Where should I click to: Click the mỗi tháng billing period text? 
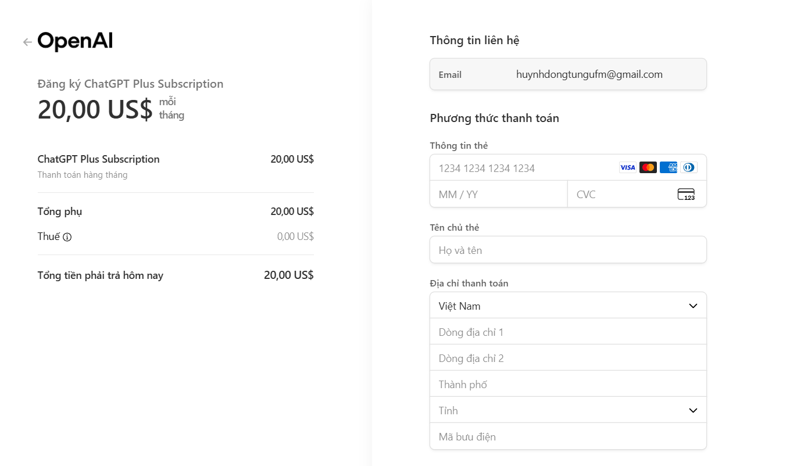171,109
